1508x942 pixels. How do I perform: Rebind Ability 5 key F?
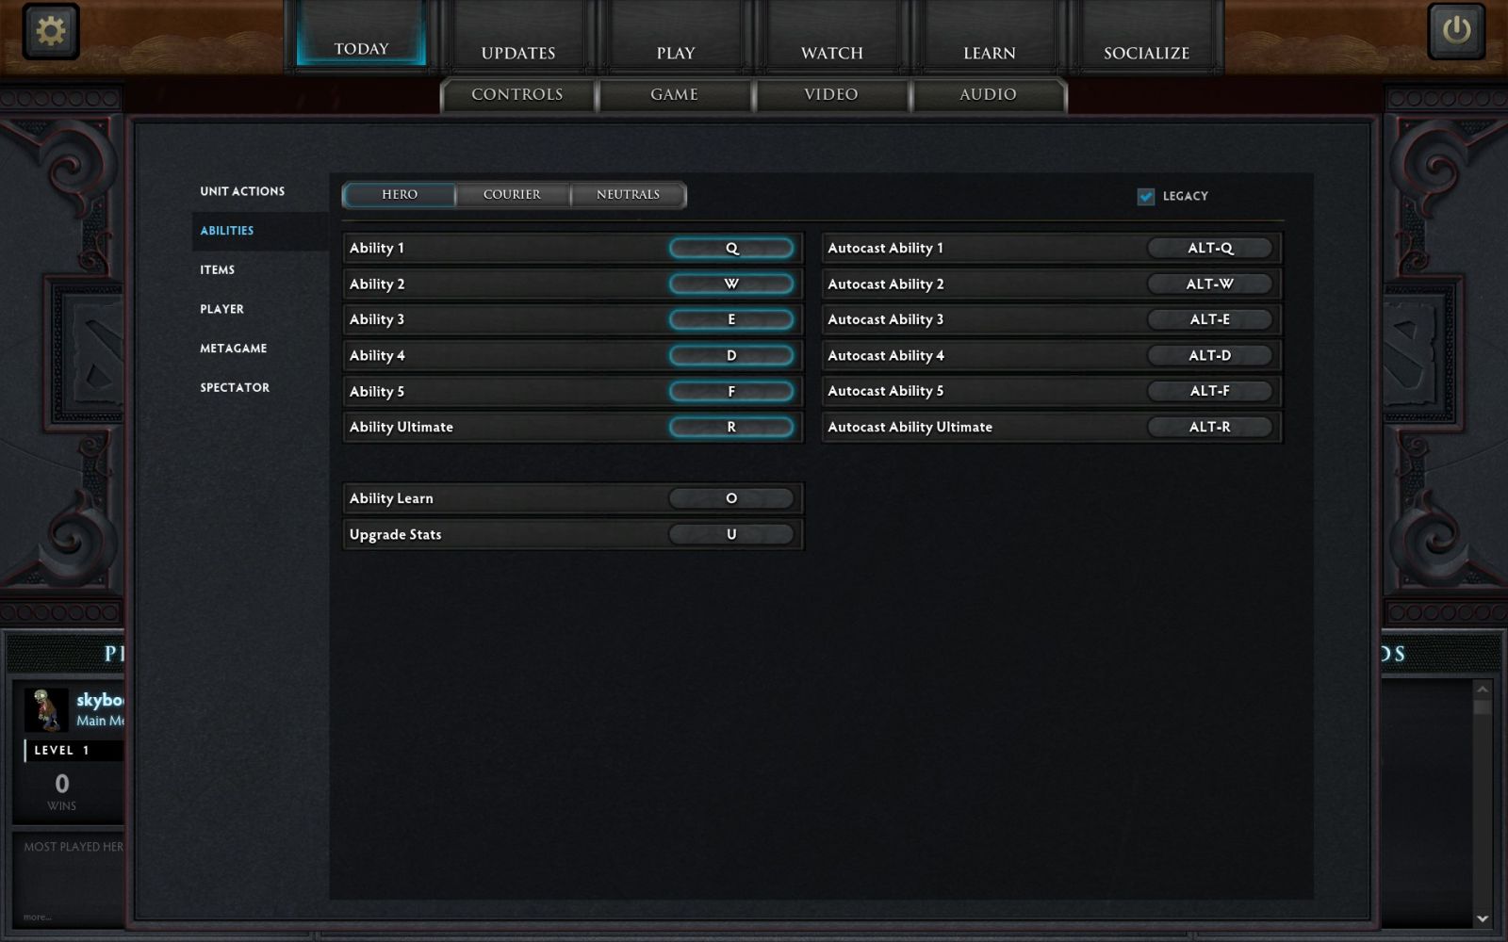coord(731,392)
